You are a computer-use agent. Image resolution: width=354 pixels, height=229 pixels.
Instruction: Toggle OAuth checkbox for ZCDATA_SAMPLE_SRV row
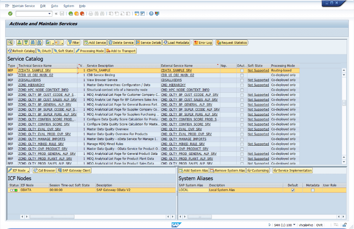point(242,71)
